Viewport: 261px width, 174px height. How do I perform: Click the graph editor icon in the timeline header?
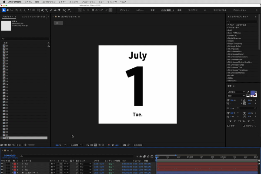coord(152,157)
